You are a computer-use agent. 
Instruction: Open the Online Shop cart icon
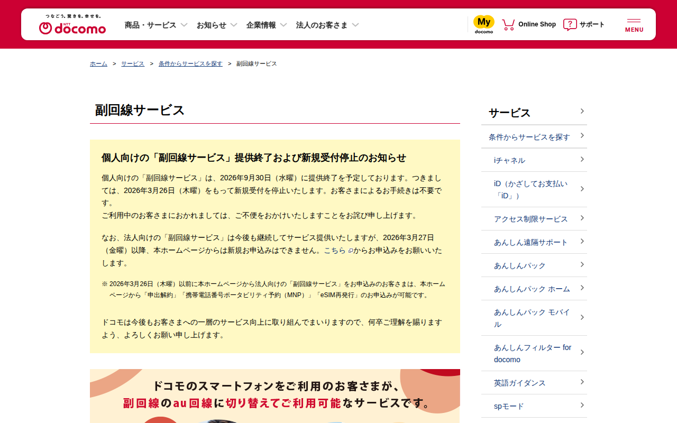tap(508, 24)
